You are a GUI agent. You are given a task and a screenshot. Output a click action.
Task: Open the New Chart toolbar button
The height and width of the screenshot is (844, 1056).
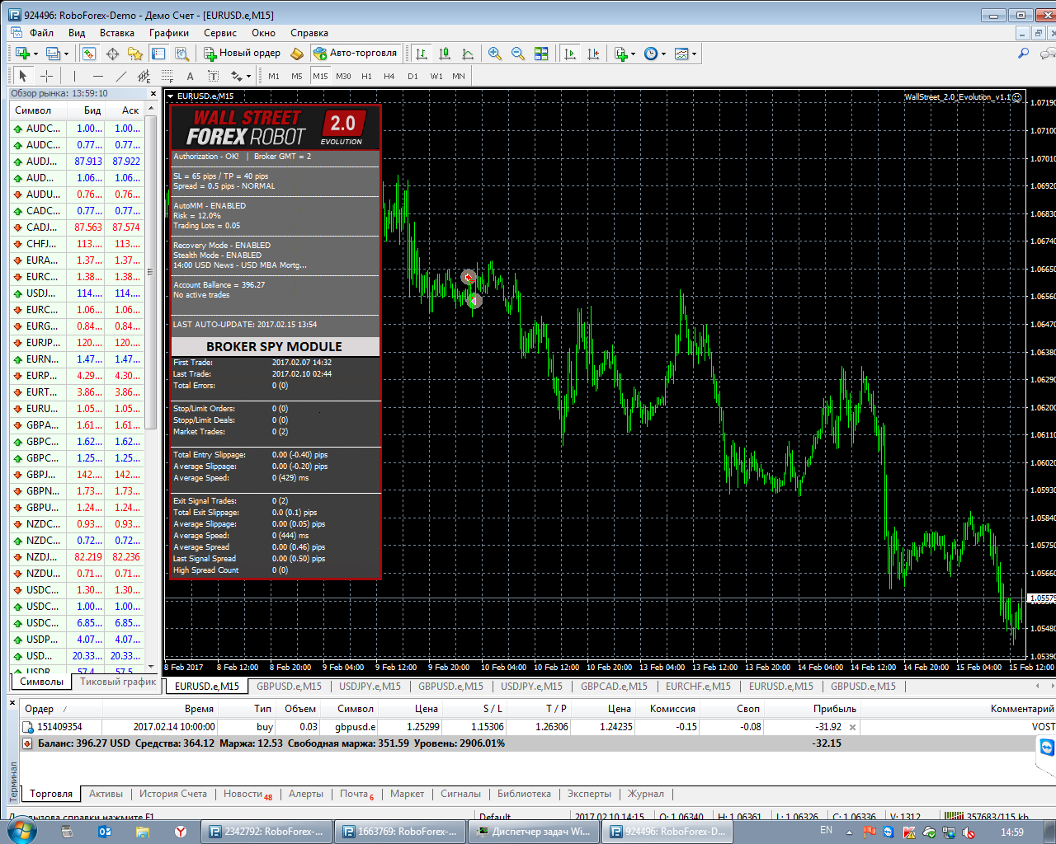[22, 54]
